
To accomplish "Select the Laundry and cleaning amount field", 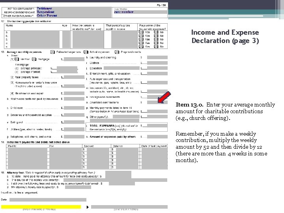I will [x=157, y=58].
